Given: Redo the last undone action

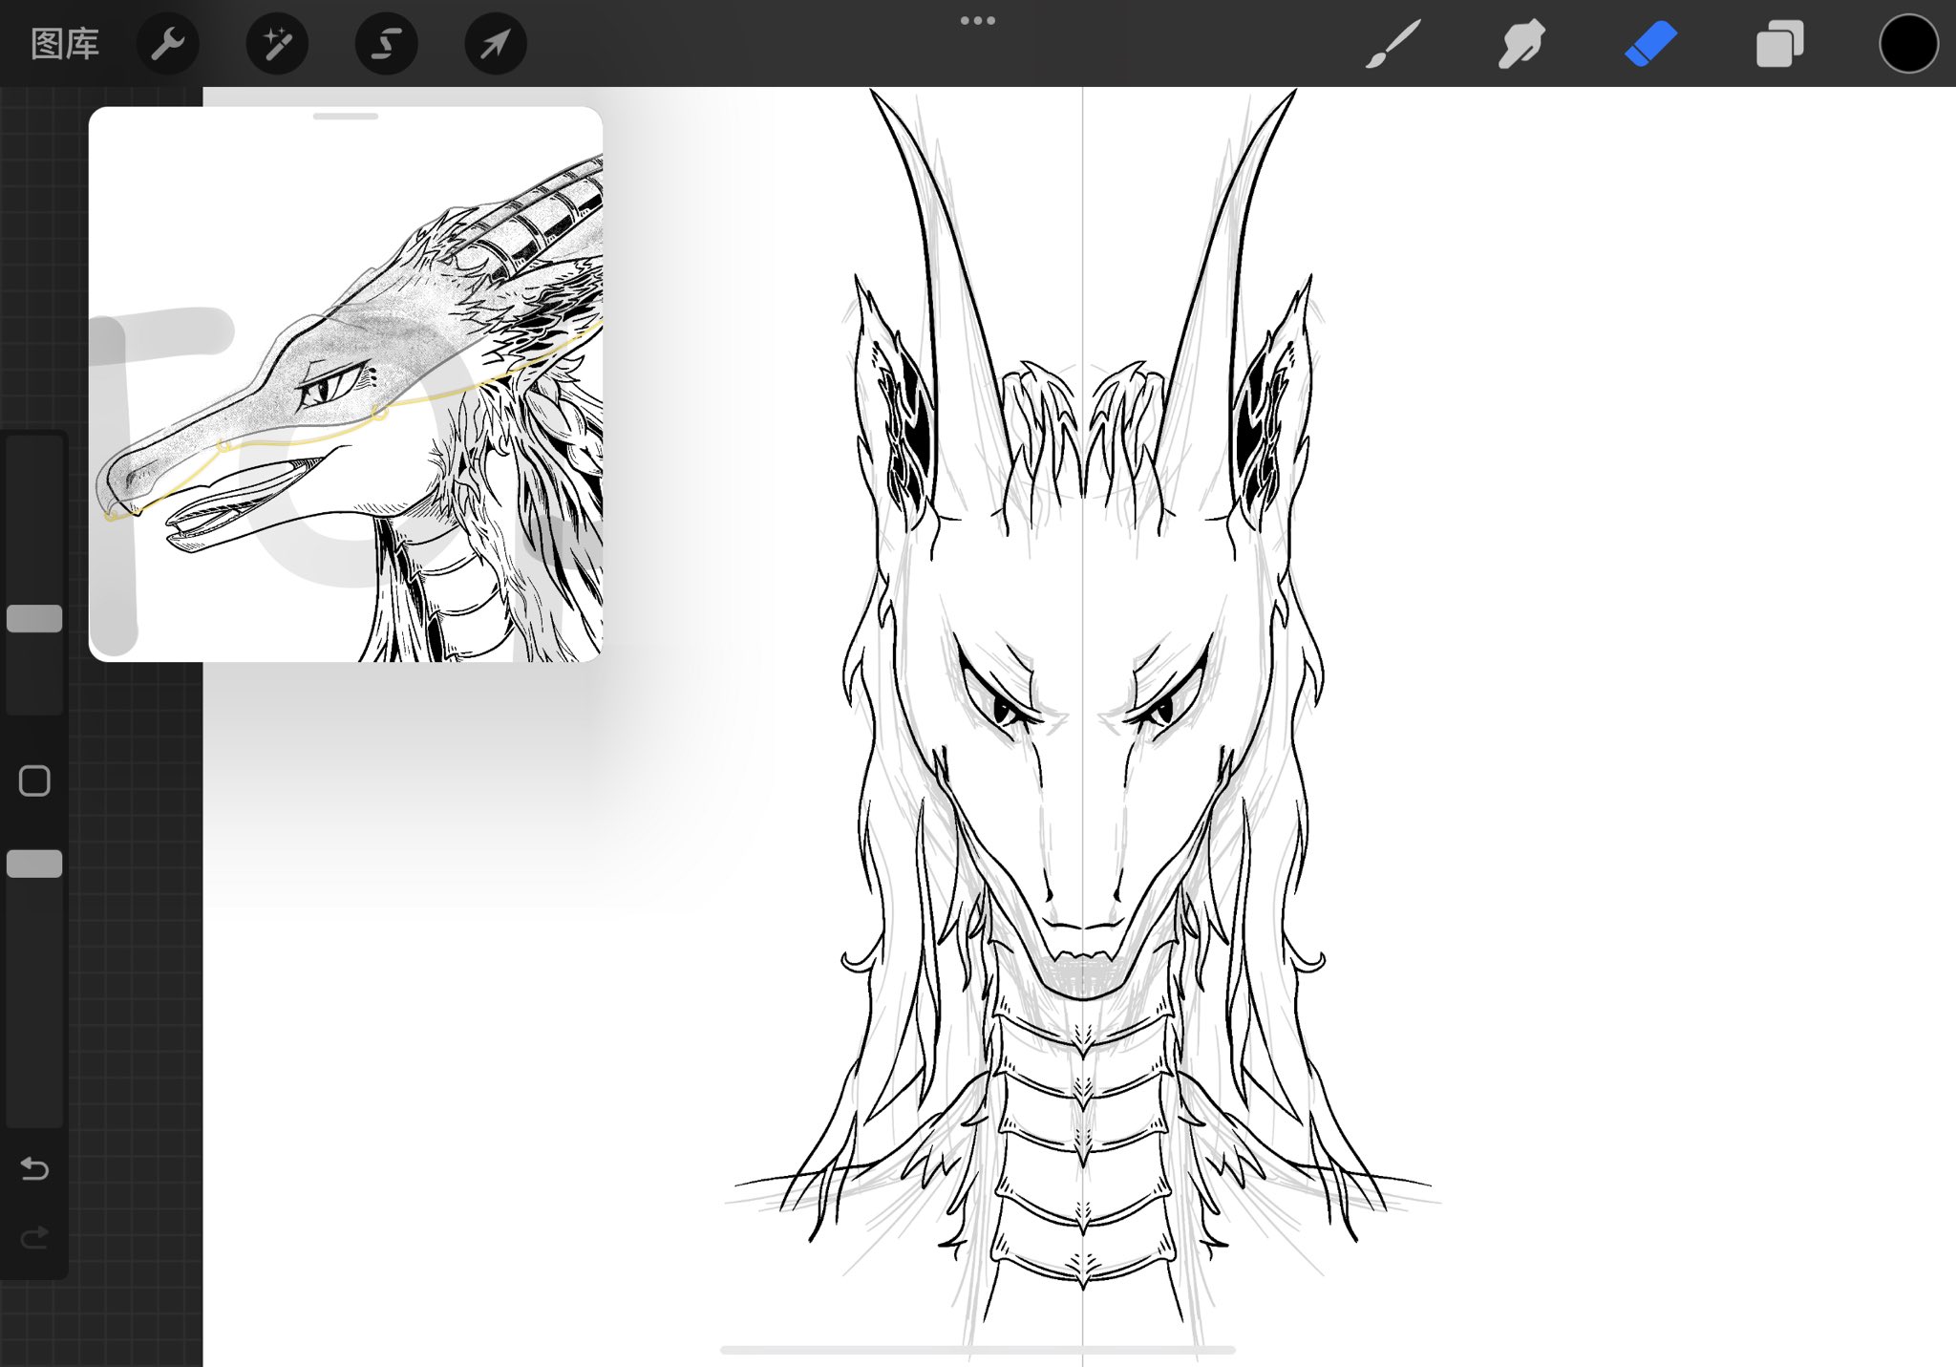Looking at the screenshot, I should (x=34, y=1239).
